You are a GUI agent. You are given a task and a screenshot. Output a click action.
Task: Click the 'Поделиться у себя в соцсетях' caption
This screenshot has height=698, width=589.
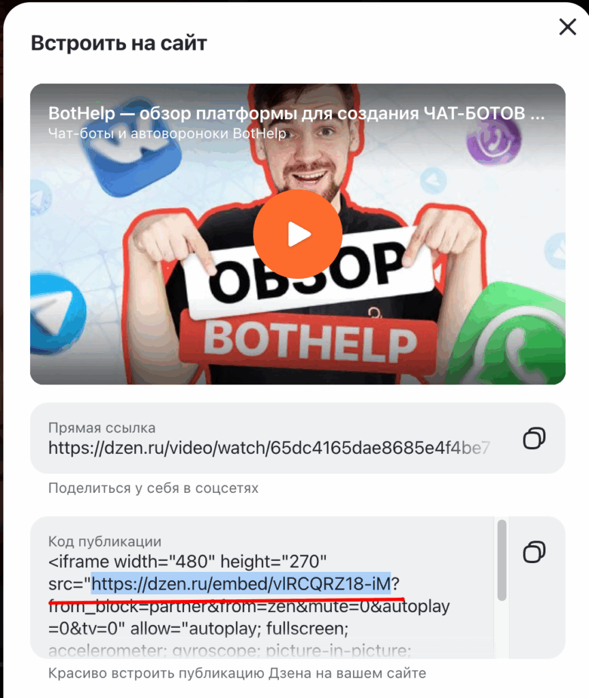point(153,488)
